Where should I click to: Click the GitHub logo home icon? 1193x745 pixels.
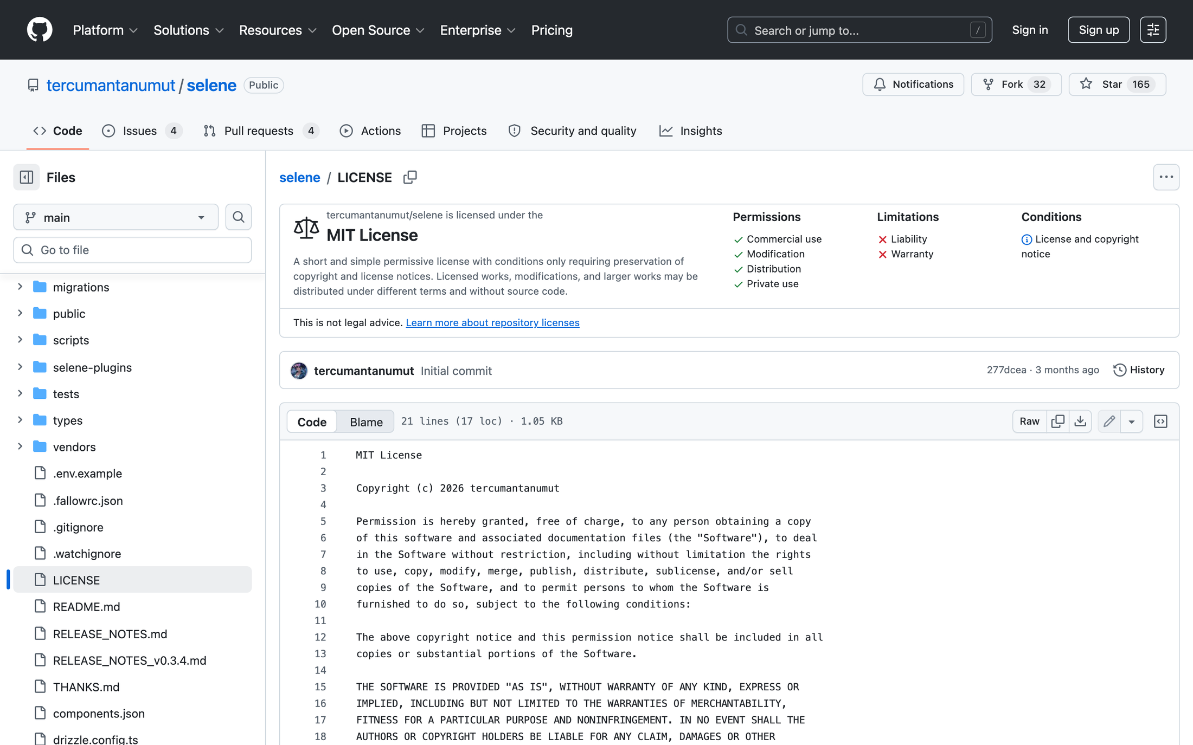point(40,30)
